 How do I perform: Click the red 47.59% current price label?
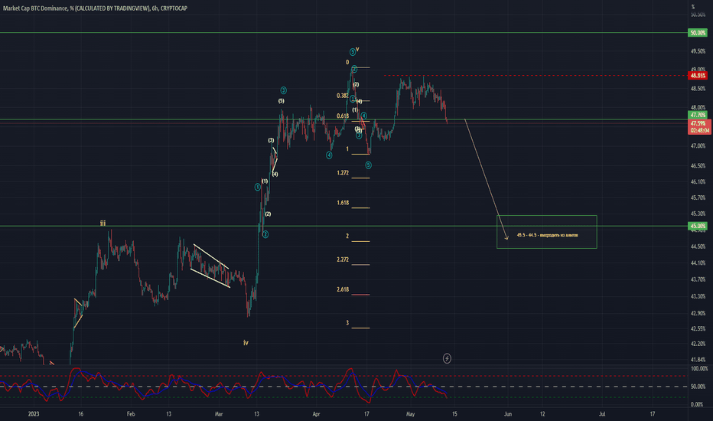(699, 123)
